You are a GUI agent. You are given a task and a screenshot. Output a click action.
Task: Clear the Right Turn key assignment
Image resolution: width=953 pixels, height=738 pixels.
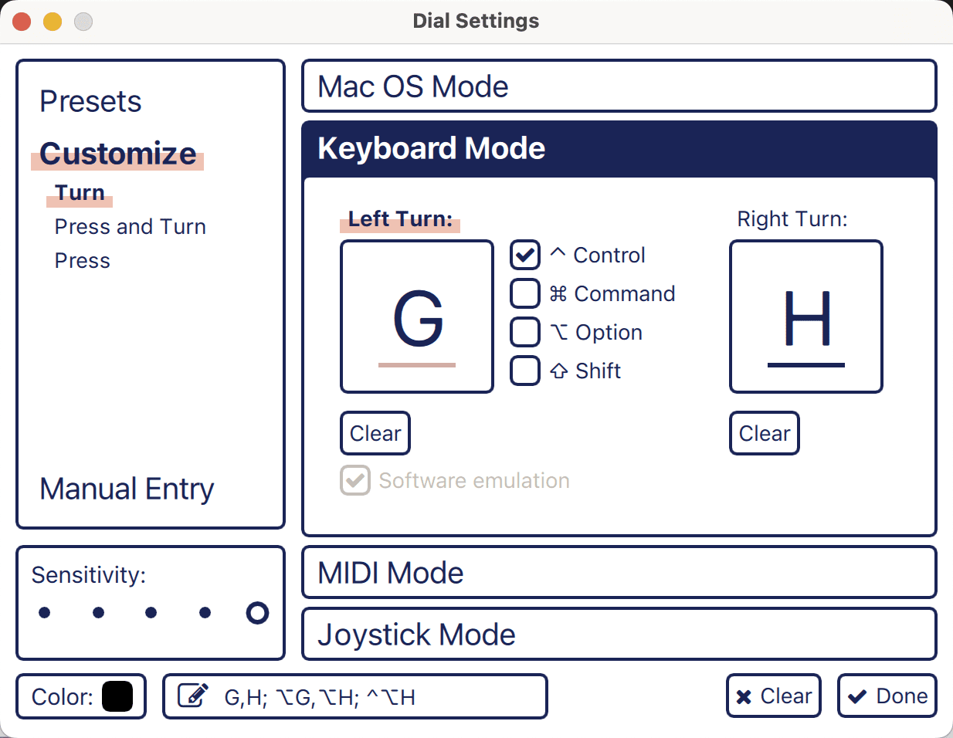[x=765, y=433]
